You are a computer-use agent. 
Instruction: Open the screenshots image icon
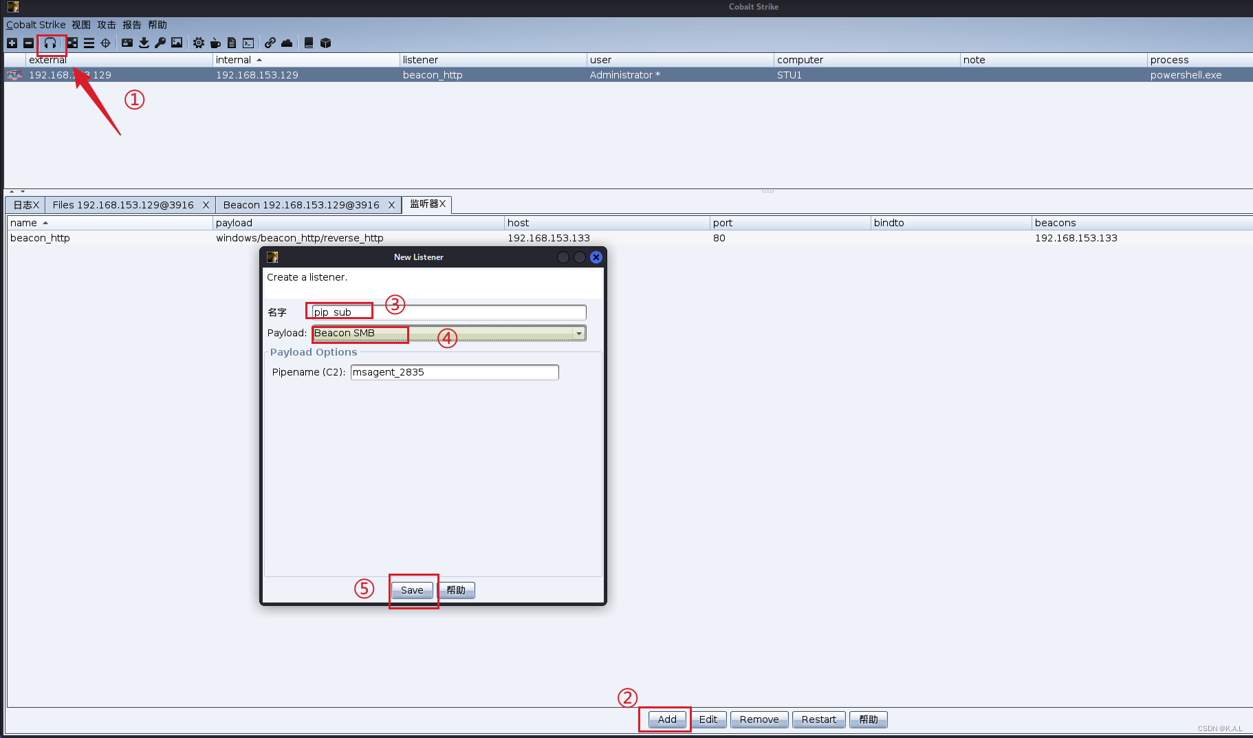pos(177,43)
